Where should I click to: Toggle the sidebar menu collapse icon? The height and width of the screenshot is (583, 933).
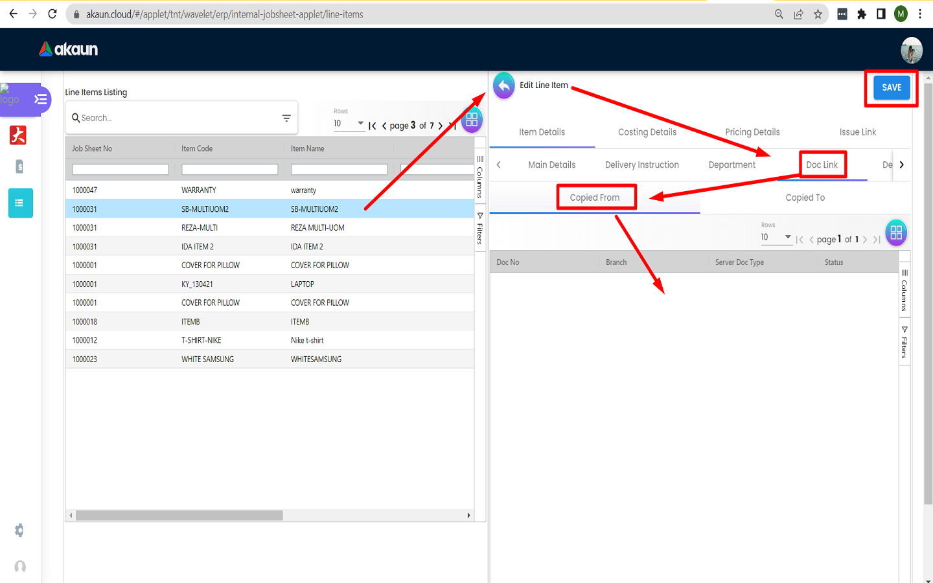[41, 99]
